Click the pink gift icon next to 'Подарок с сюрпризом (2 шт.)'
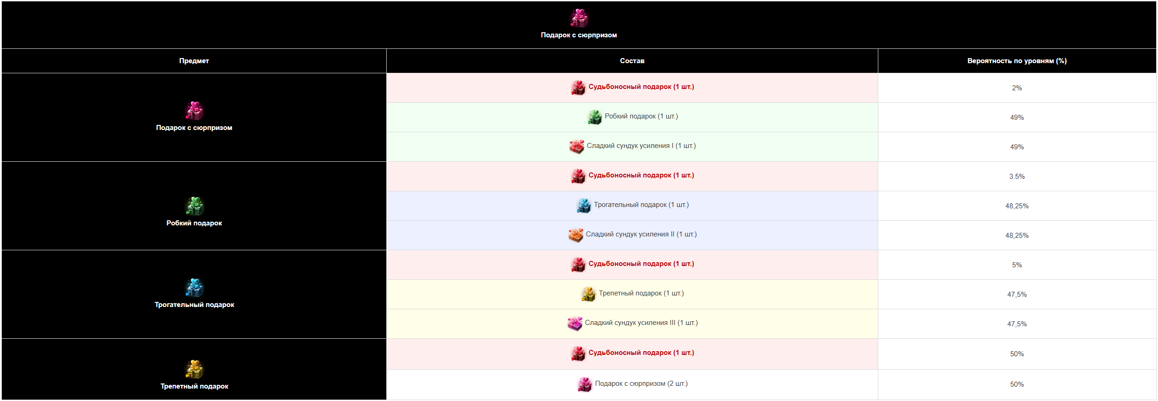The width and height of the screenshot is (1158, 401). tap(585, 384)
